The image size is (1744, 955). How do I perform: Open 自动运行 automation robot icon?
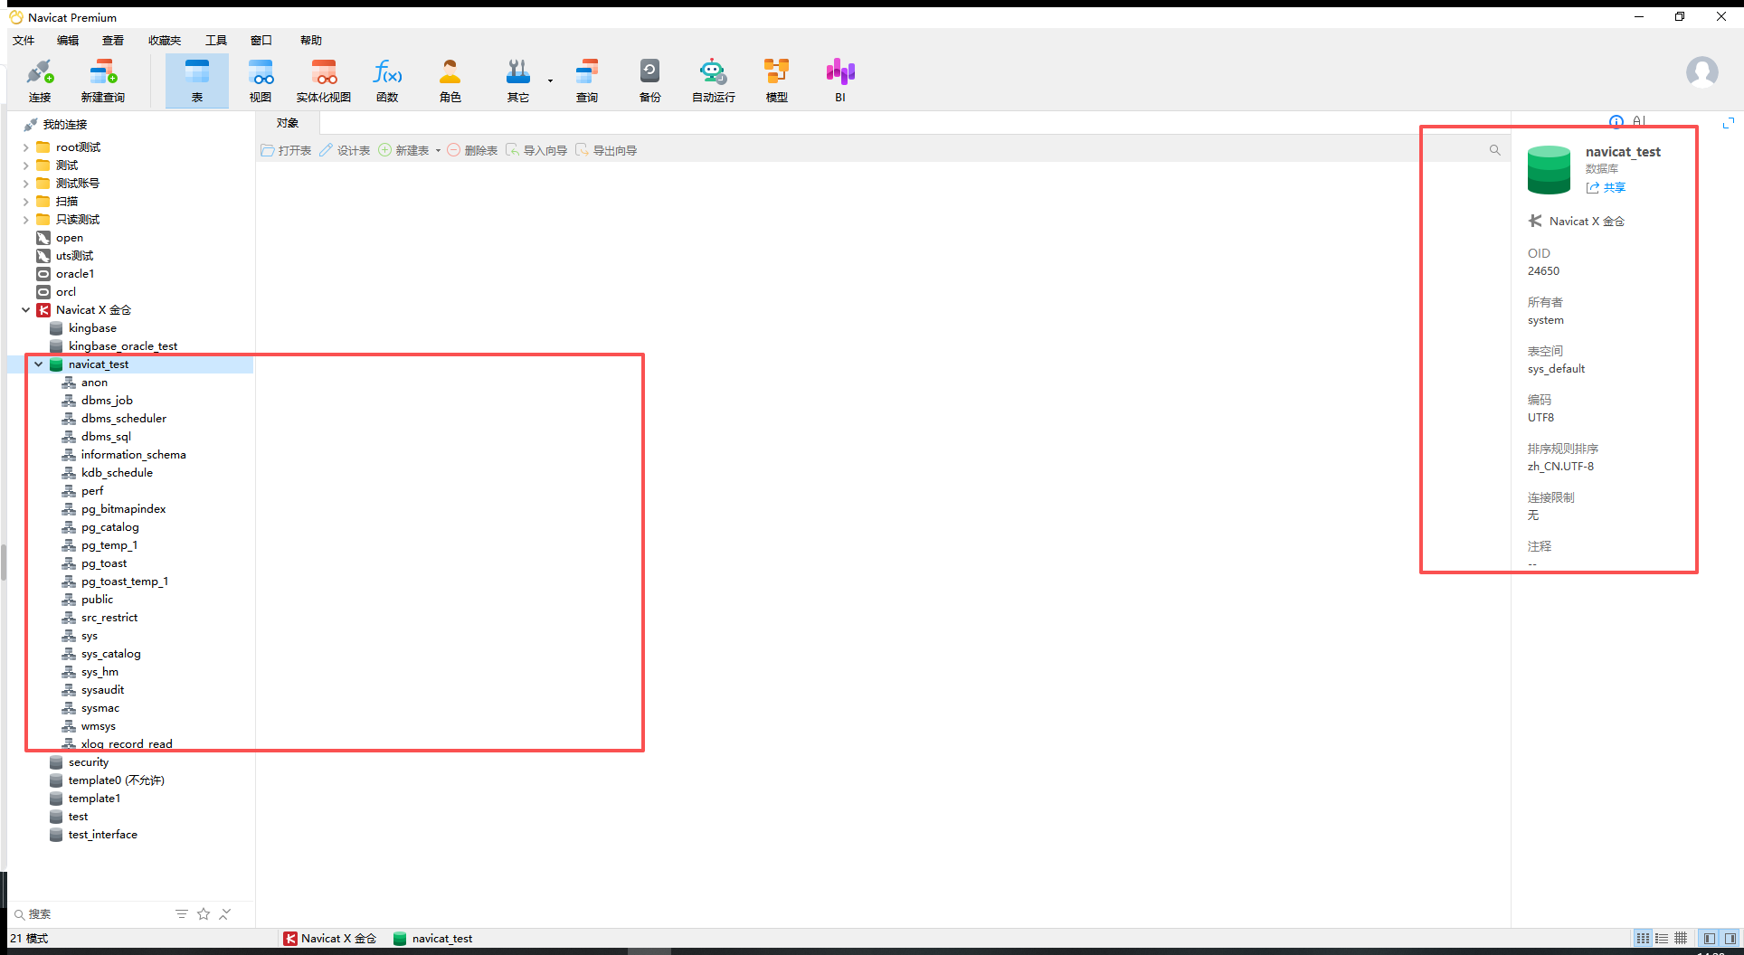point(714,80)
